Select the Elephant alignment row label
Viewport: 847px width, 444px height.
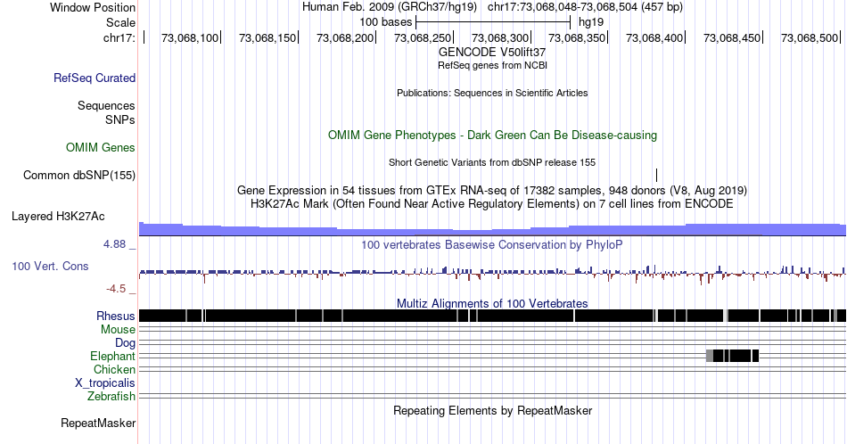112,356
